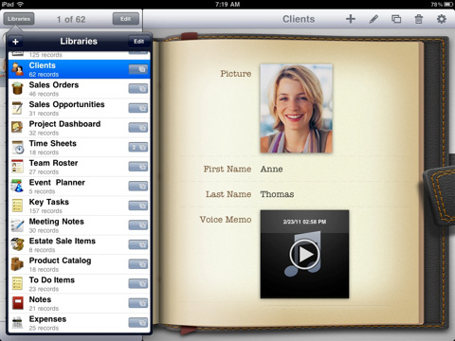Screen dimensions: 455x341
Task: Edit the record using the pencil icon
Action: click(x=373, y=19)
